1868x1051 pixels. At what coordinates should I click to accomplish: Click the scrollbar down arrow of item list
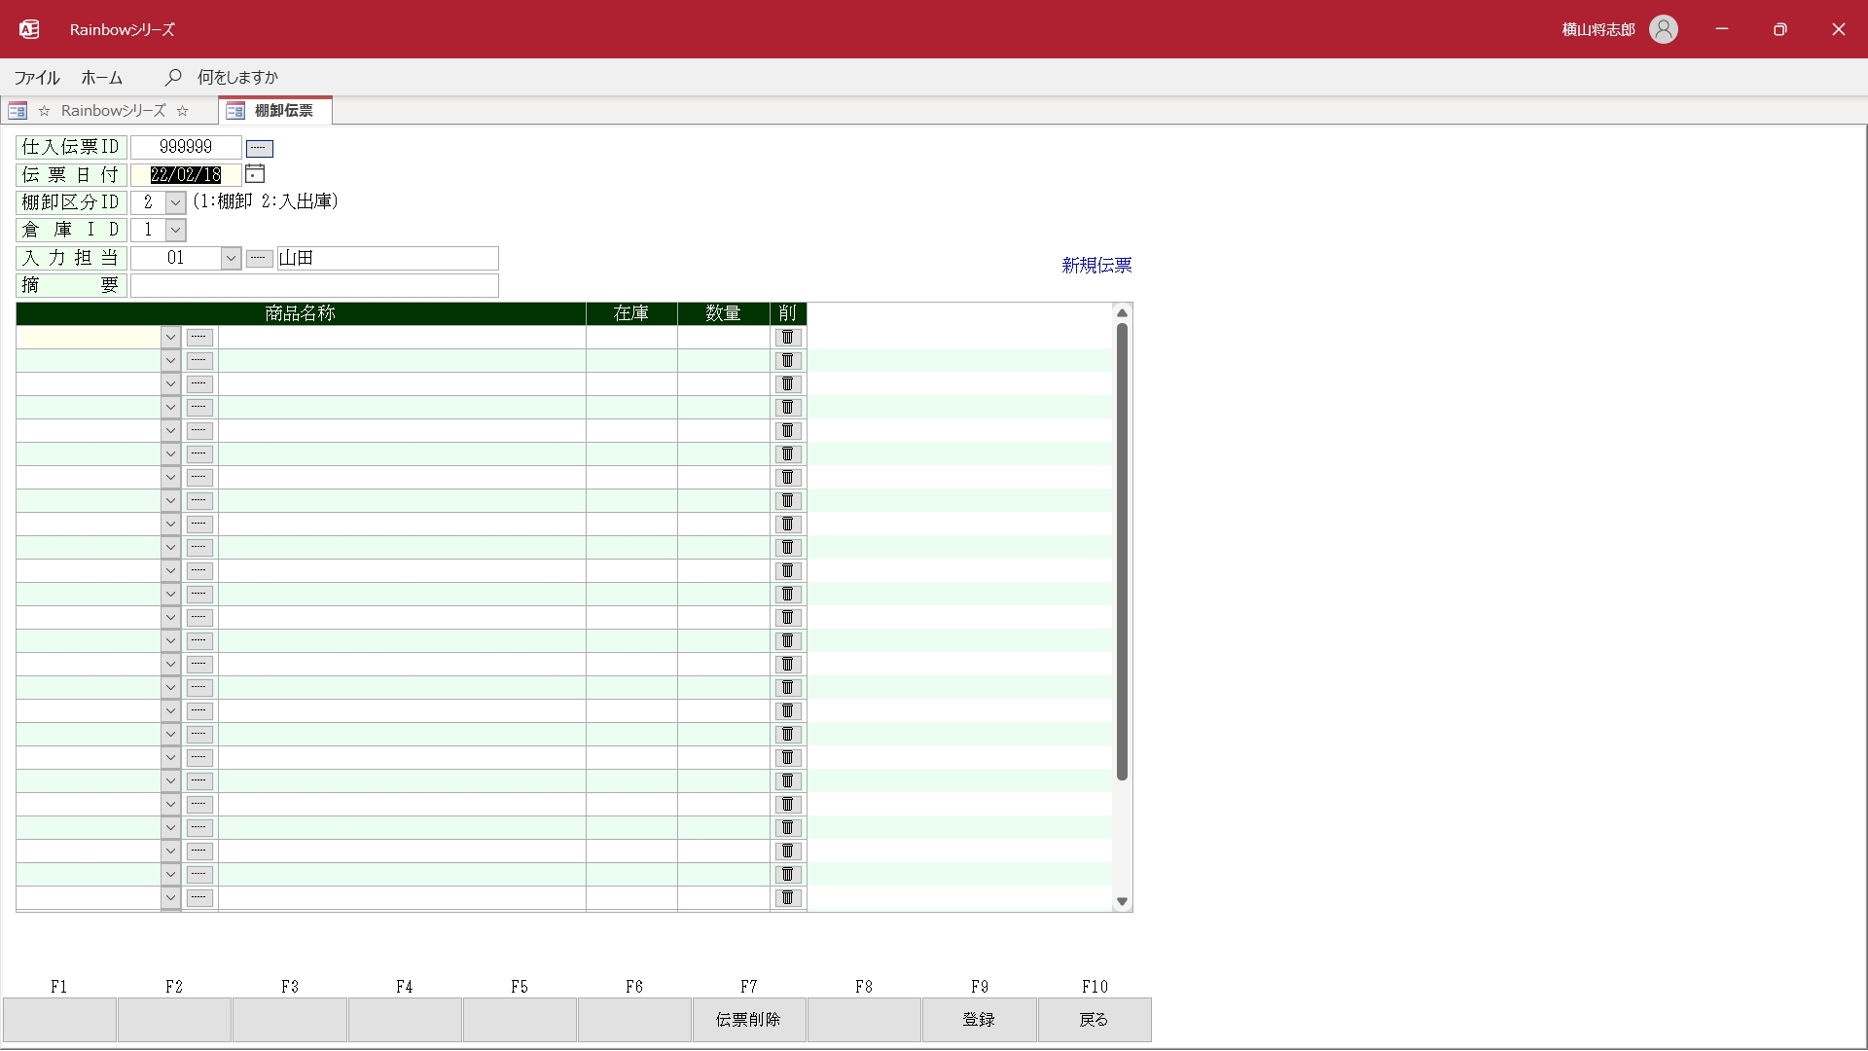pos(1122,902)
